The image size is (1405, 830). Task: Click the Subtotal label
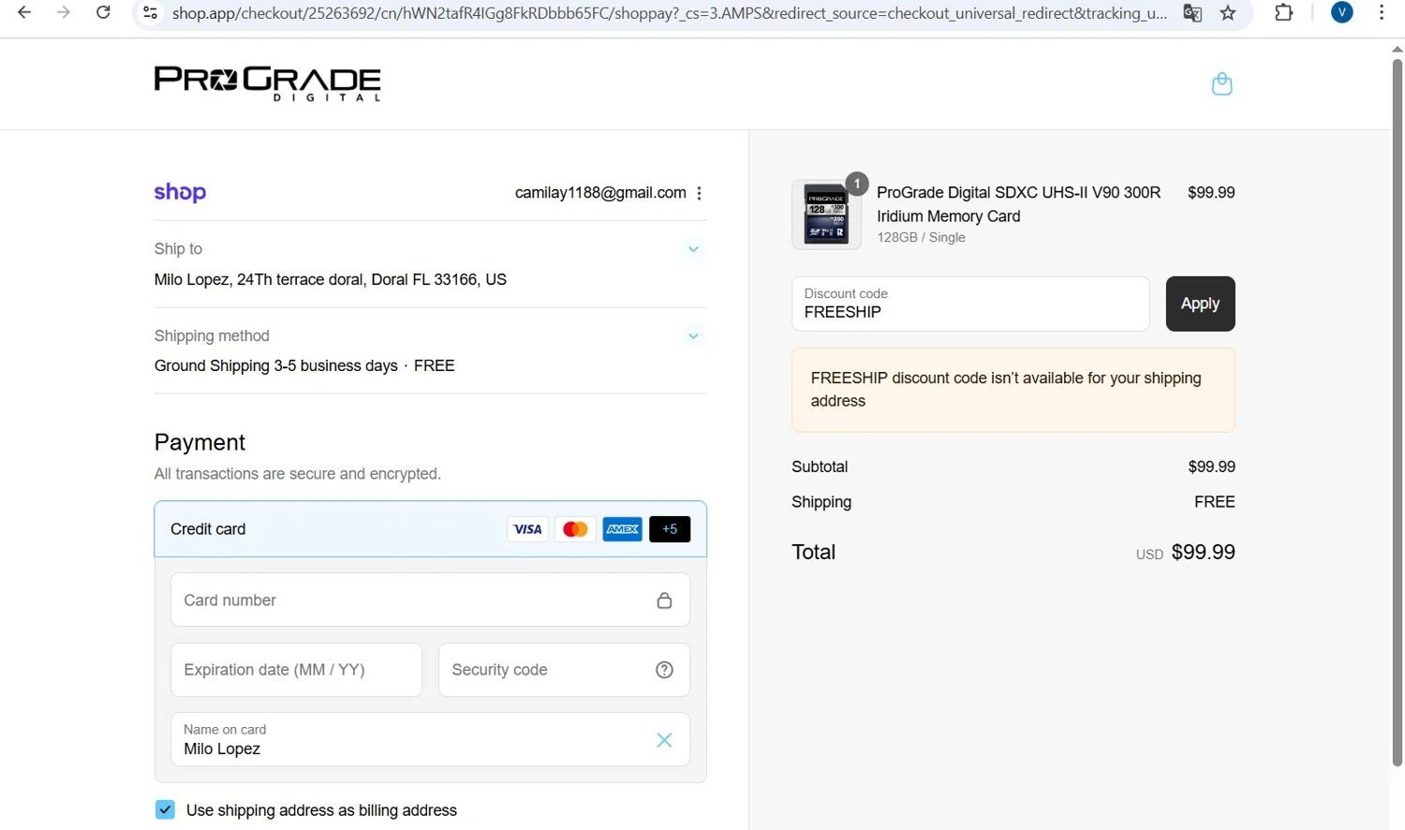[x=820, y=467]
